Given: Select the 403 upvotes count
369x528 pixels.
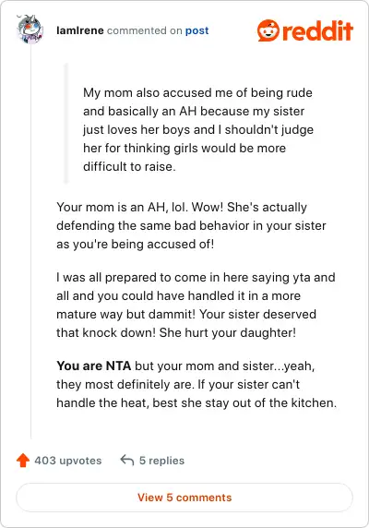Looking at the screenshot, I should click(68, 461).
